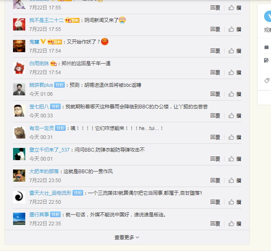Image resolution: width=271 pixels, height=251 pixels.
Task: Click the edit note icon in the right sidebar
Action: pos(267,60)
